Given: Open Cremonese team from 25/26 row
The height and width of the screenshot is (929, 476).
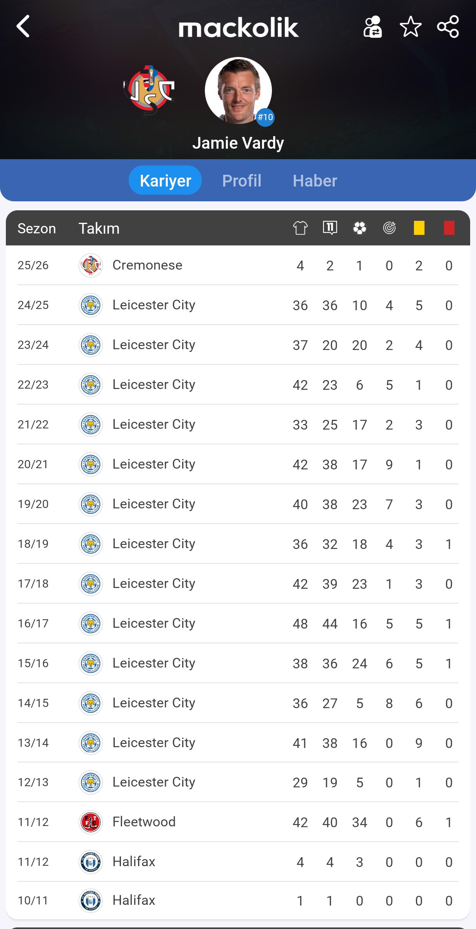Looking at the screenshot, I should click(x=147, y=265).
